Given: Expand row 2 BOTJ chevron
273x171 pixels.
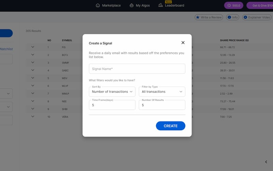Looking at the screenshot, I should (x=33, y=55).
